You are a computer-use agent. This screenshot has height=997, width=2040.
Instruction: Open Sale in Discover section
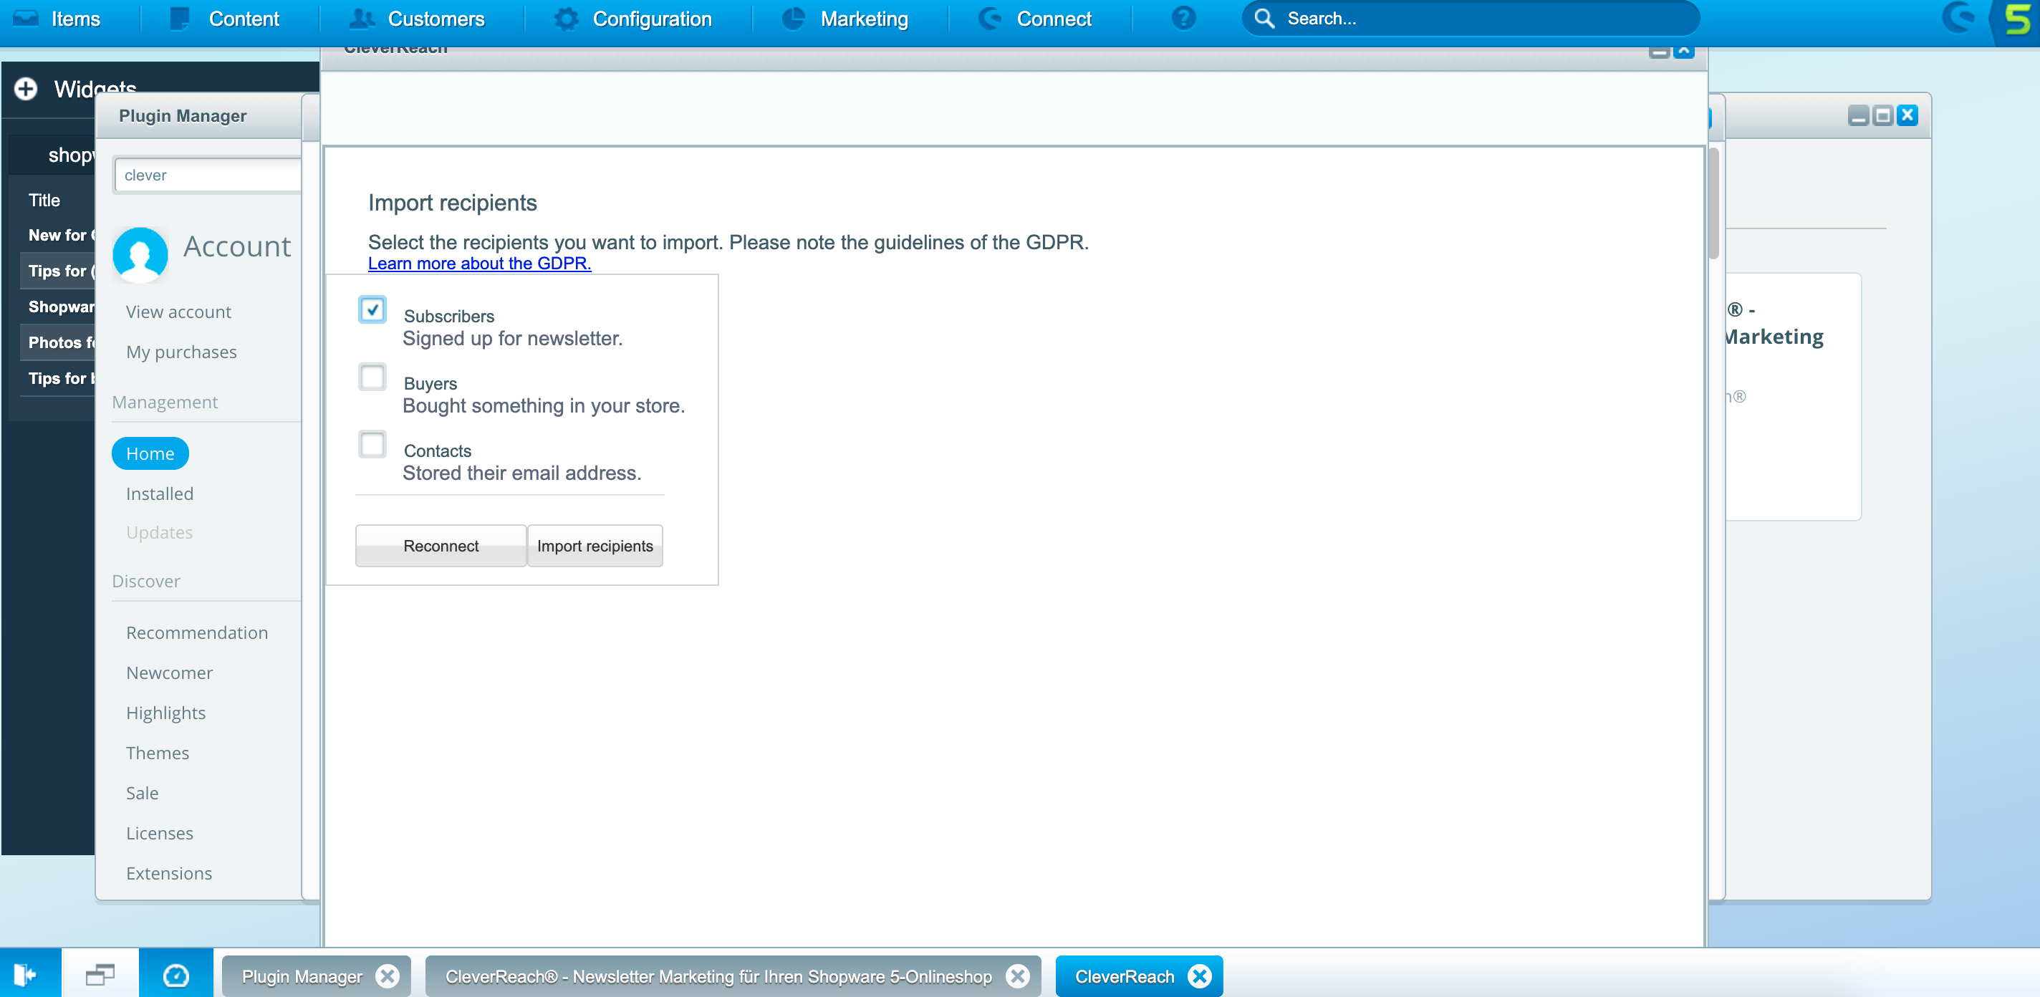143,793
